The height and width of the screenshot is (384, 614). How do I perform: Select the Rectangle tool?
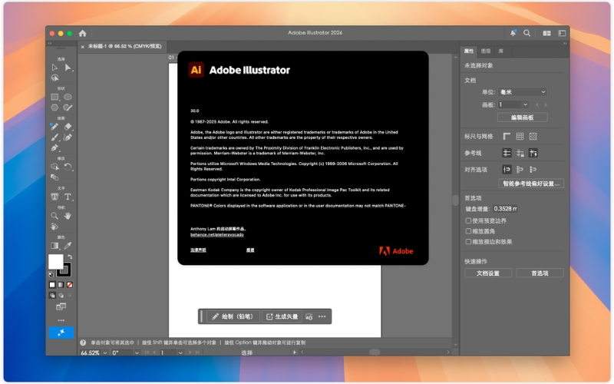(54, 97)
